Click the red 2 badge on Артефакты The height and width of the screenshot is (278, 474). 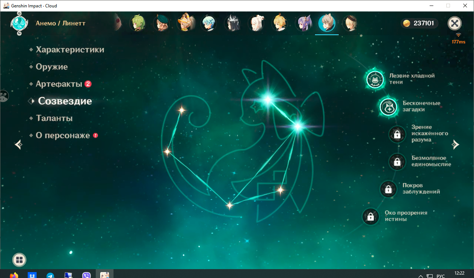click(x=88, y=84)
